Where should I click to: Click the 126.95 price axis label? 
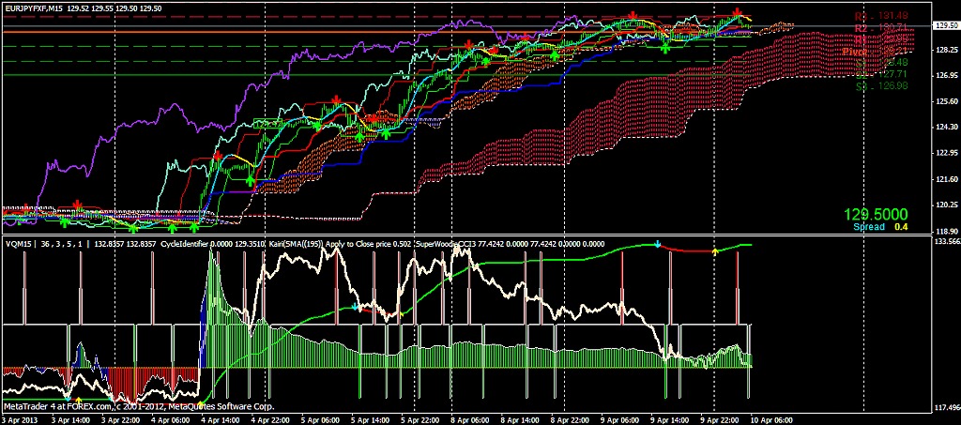point(947,76)
